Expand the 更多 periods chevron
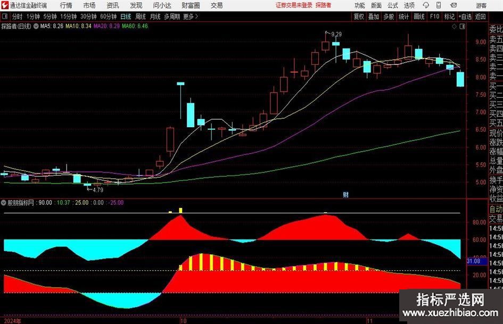 tap(196, 16)
